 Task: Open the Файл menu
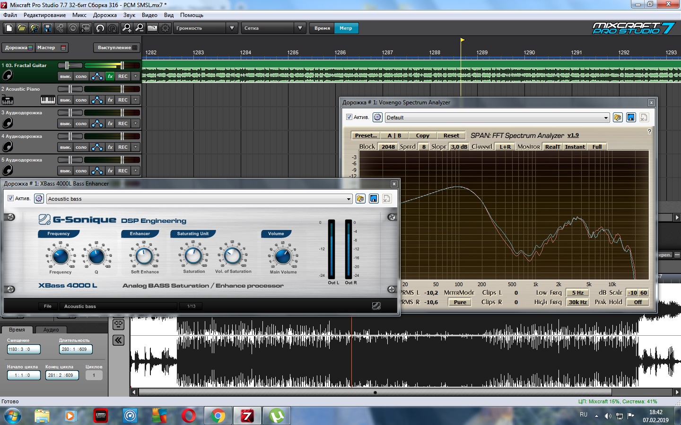pyautogui.click(x=10, y=15)
